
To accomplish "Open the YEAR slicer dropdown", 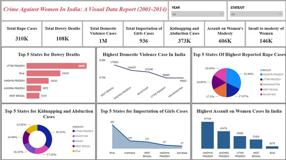I will (x=198, y=14).
